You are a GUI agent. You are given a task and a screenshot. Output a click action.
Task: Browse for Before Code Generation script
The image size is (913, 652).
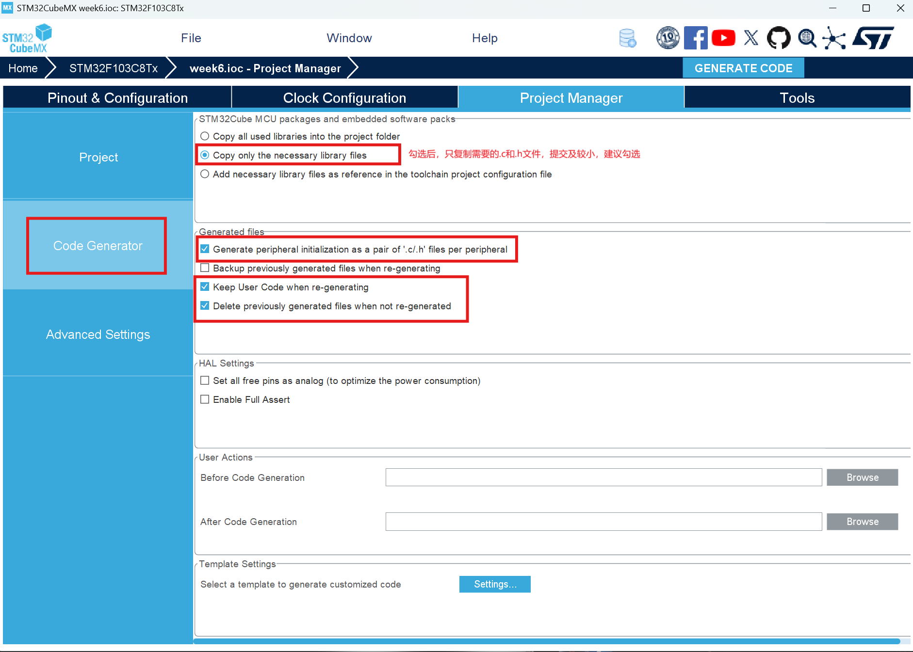coord(862,477)
